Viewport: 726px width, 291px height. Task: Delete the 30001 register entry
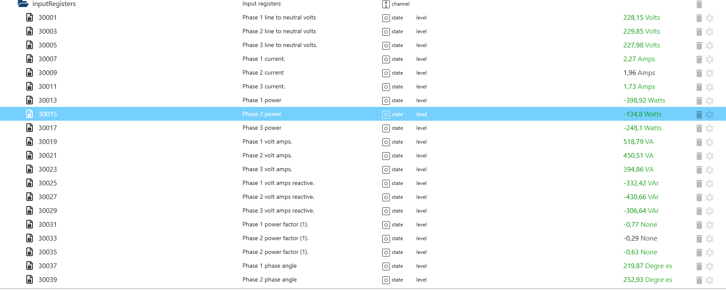pos(699,18)
